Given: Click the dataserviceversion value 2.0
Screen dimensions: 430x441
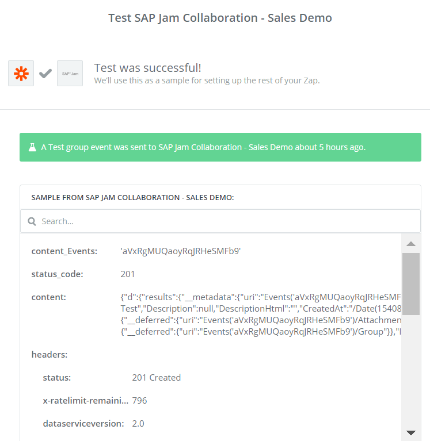Looking at the screenshot, I should click(138, 424).
